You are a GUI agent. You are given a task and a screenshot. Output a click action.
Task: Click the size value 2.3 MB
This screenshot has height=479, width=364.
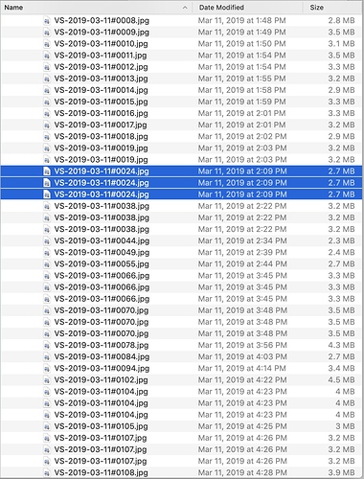[x=341, y=240]
